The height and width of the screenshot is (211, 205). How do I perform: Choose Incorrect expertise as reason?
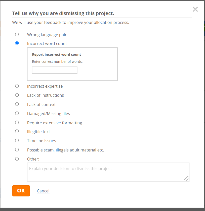17,86
